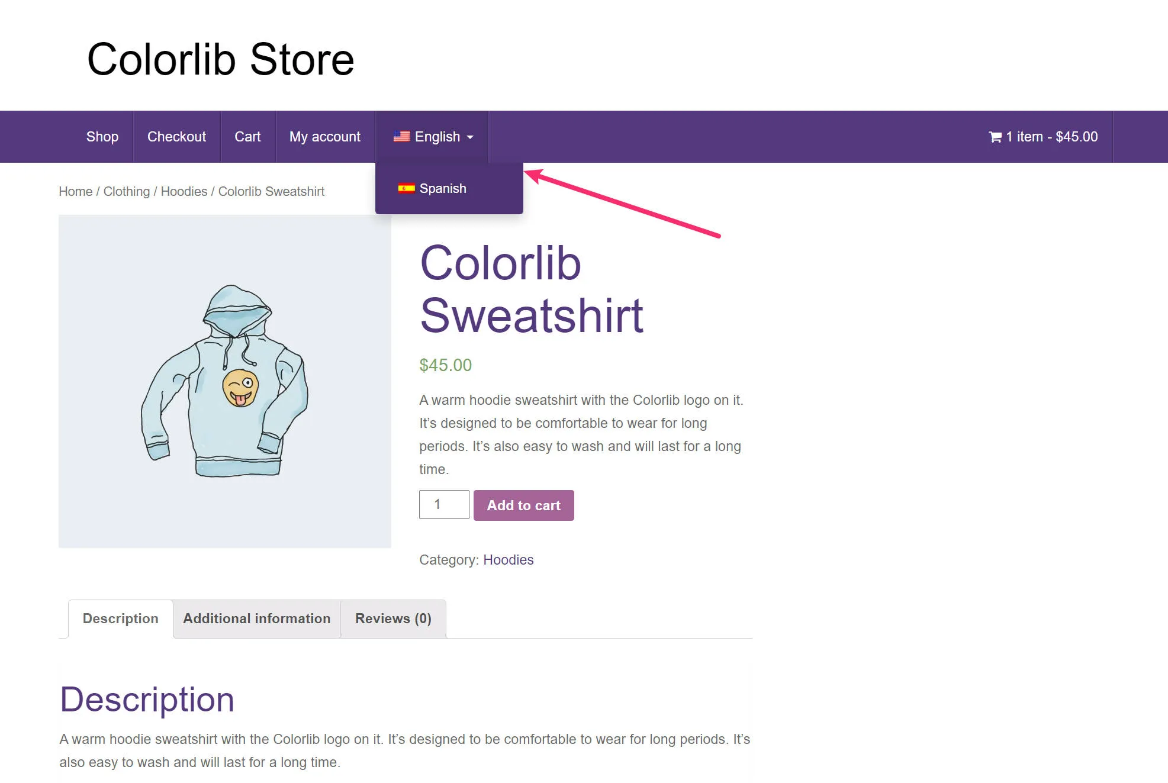The height and width of the screenshot is (783, 1168).
Task: Expand the English language dropdown caret
Action: [x=470, y=137]
